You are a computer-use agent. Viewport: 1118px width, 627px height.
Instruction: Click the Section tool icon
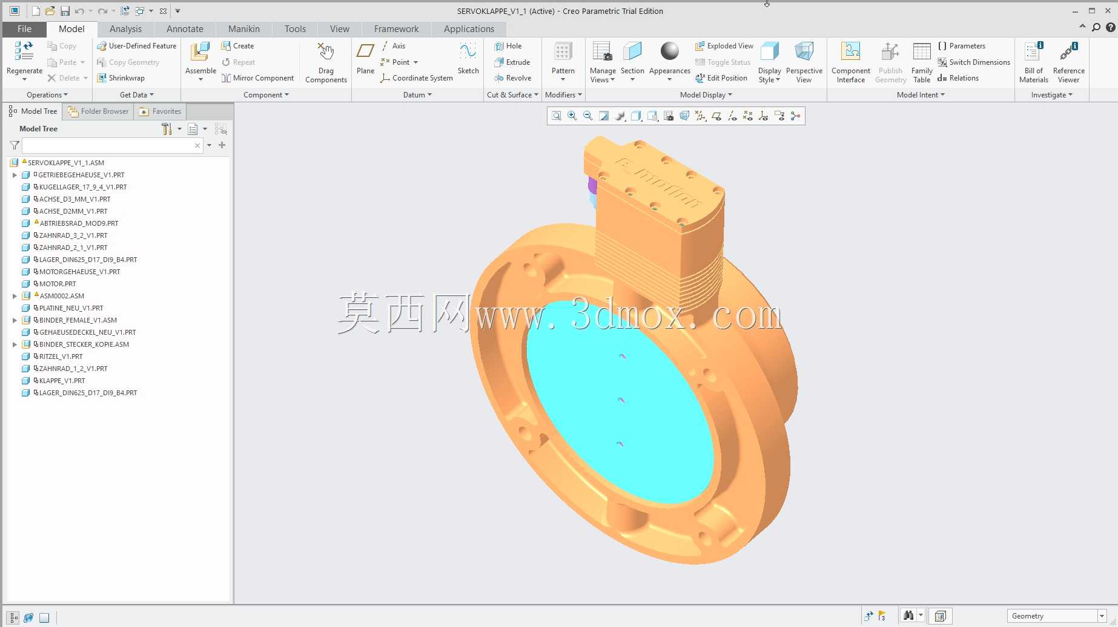[x=632, y=51]
